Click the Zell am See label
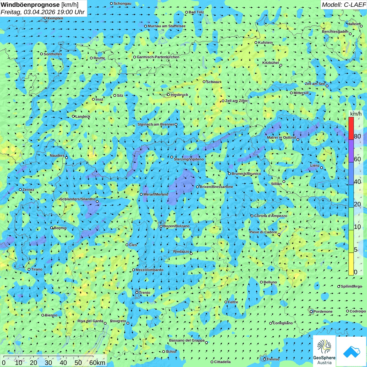Screen dimensions: 367x367 coord(315,84)
